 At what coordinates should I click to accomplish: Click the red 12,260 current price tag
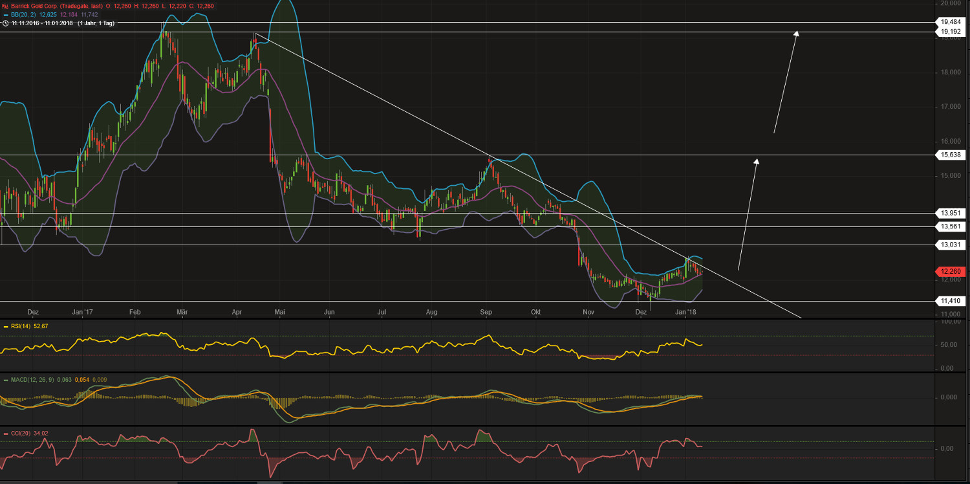click(951, 271)
